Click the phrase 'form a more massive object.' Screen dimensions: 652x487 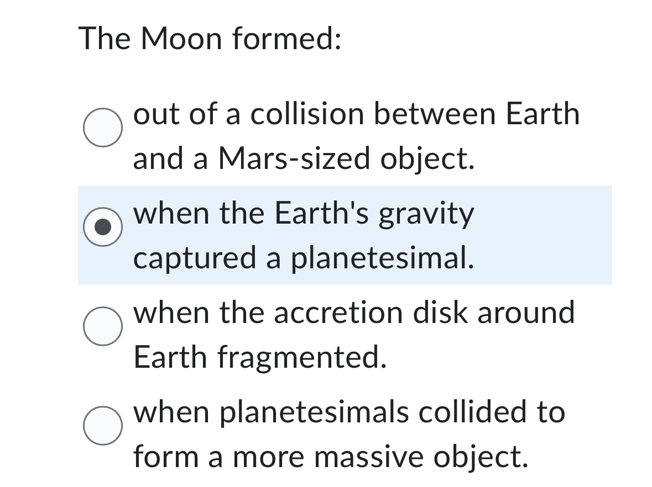tap(343, 457)
